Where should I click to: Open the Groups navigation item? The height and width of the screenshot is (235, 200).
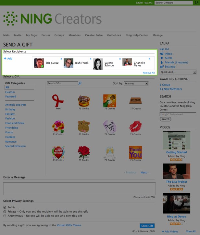(59, 35)
